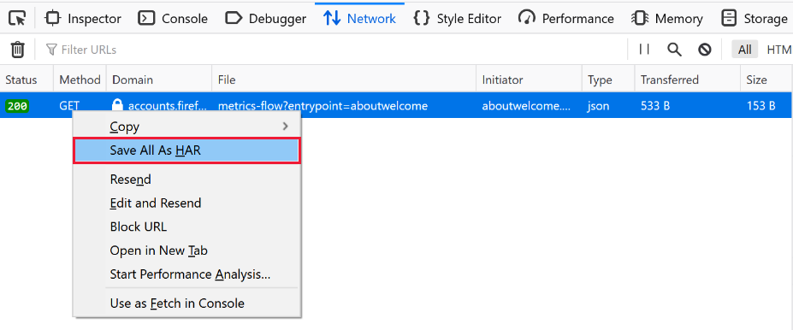The image size is (793, 330).
Task: Choose Block URL menu entry
Action: pyautogui.click(x=186, y=227)
